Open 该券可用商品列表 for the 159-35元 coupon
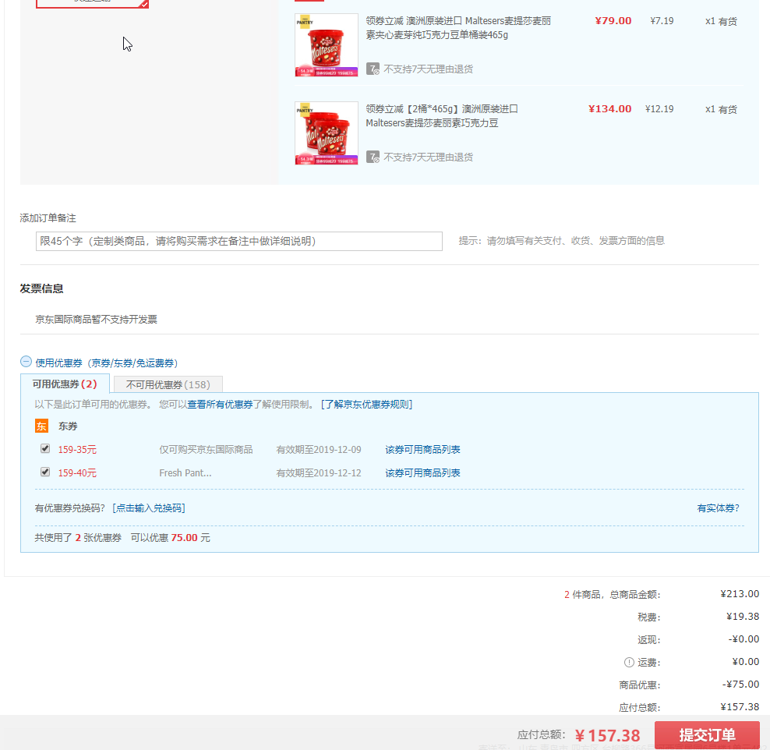The width and height of the screenshot is (770, 750). pos(422,449)
